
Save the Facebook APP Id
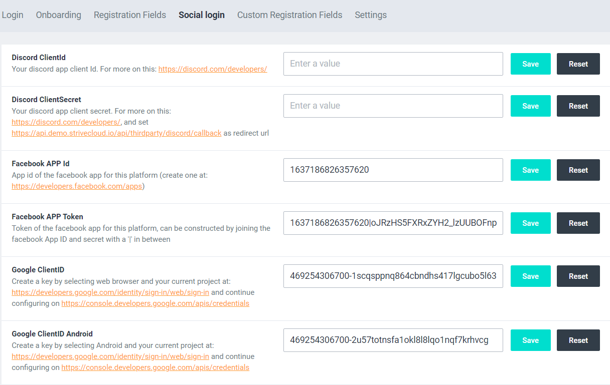point(530,170)
